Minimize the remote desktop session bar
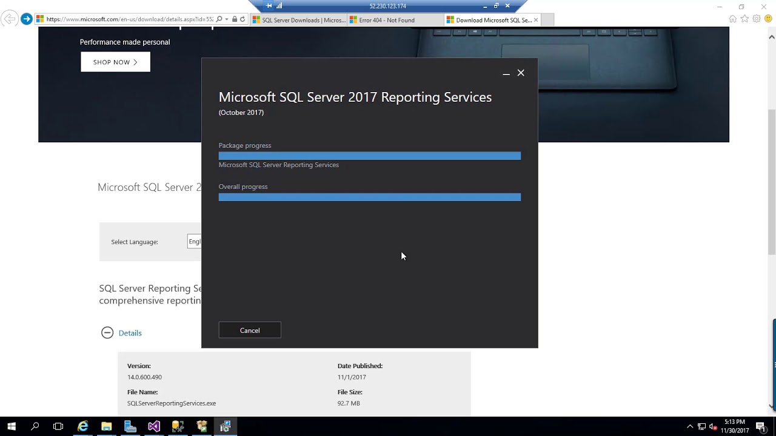The height and width of the screenshot is (436, 776). pyautogui.click(x=485, y=6)
